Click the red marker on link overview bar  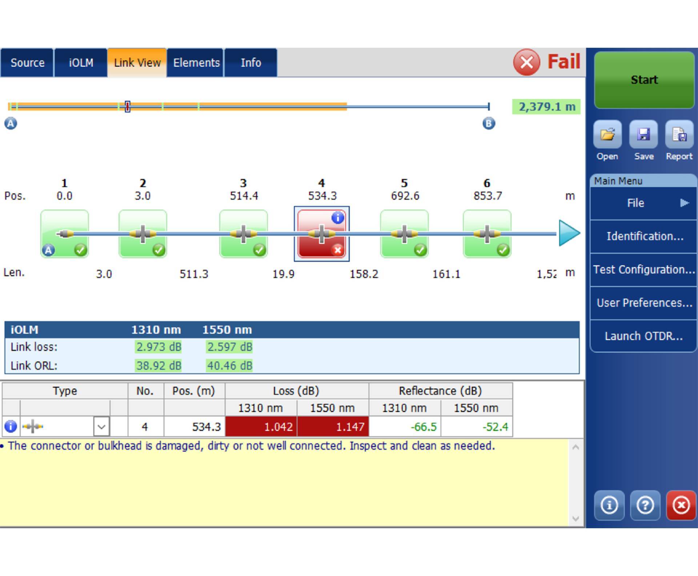point(128,107)
